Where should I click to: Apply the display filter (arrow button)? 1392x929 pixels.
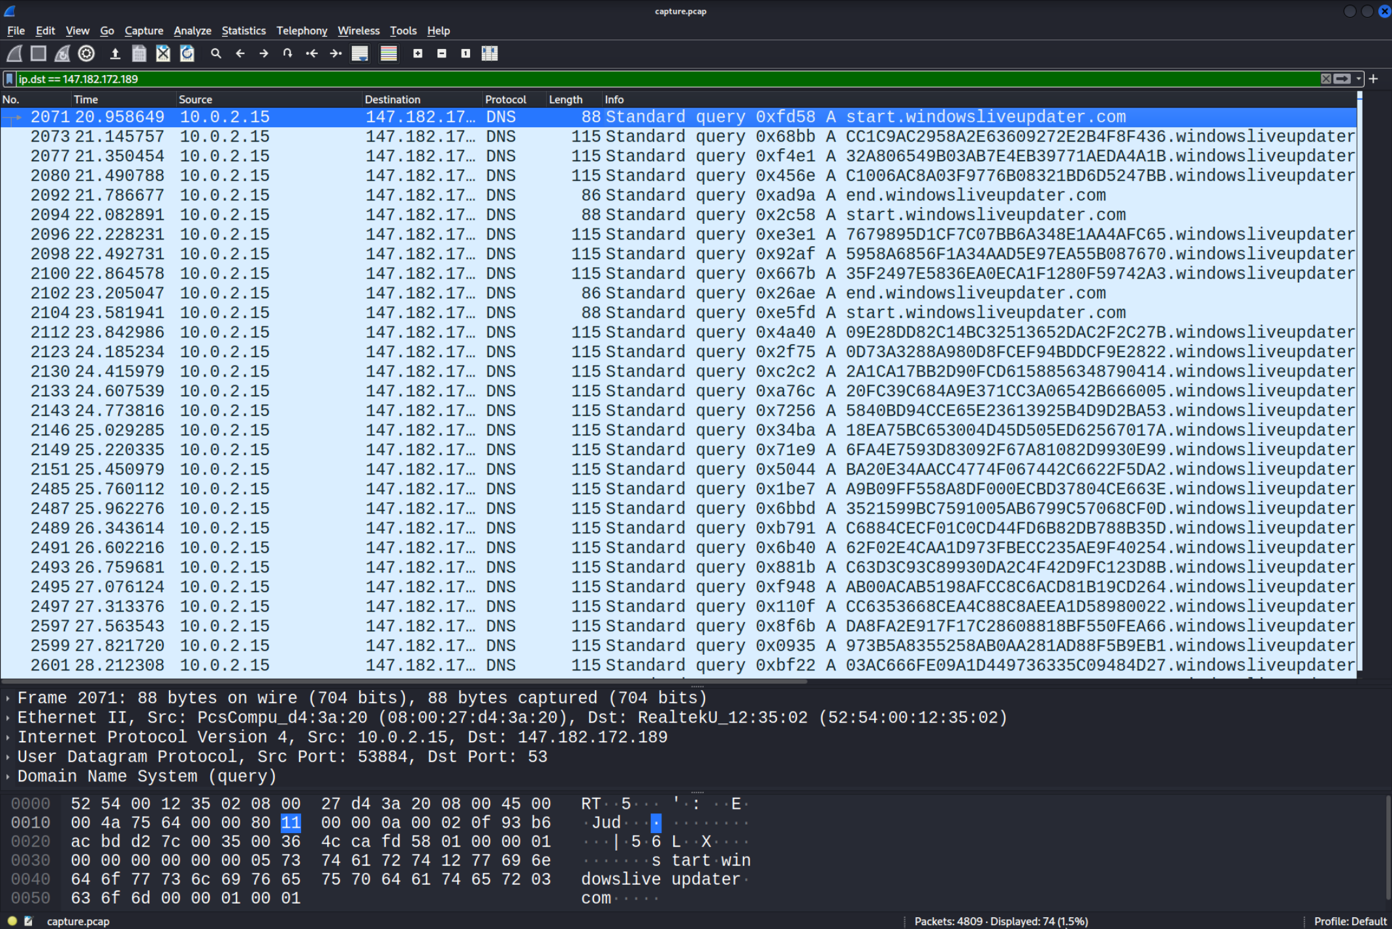tap(1342, 79)
